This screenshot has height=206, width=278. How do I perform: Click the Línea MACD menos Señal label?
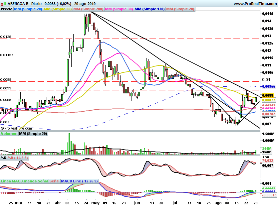[x=24, y=181]
